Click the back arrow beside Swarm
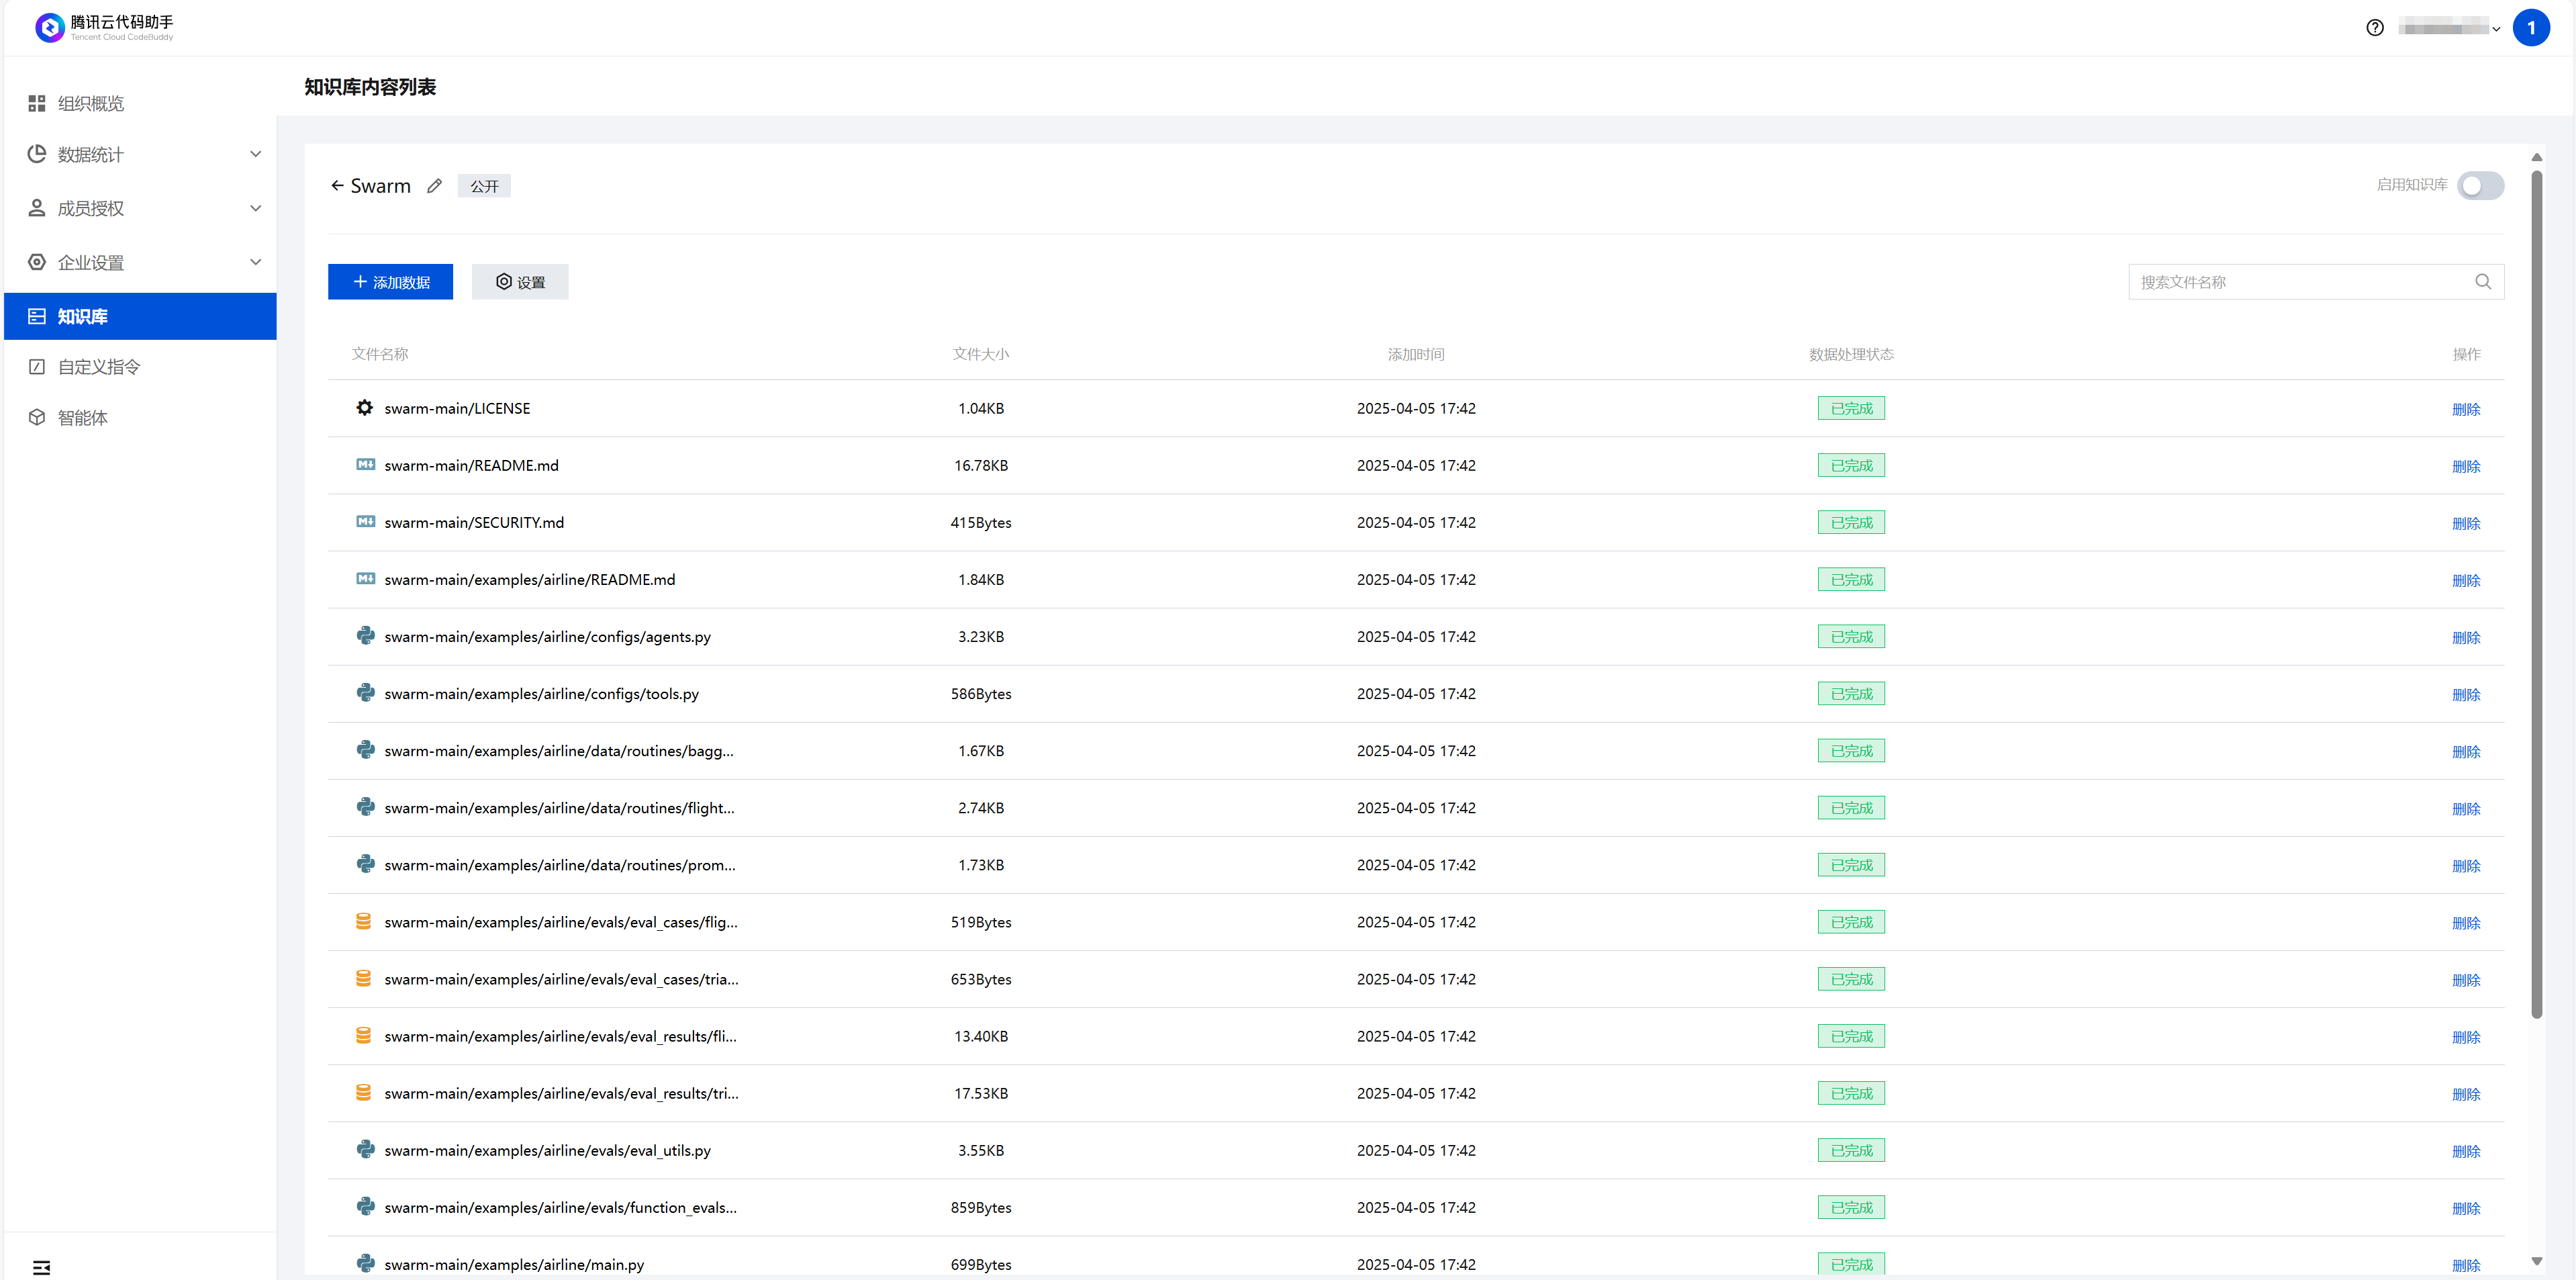Viewport: 2576px width, 1280px height. point(337,185)
